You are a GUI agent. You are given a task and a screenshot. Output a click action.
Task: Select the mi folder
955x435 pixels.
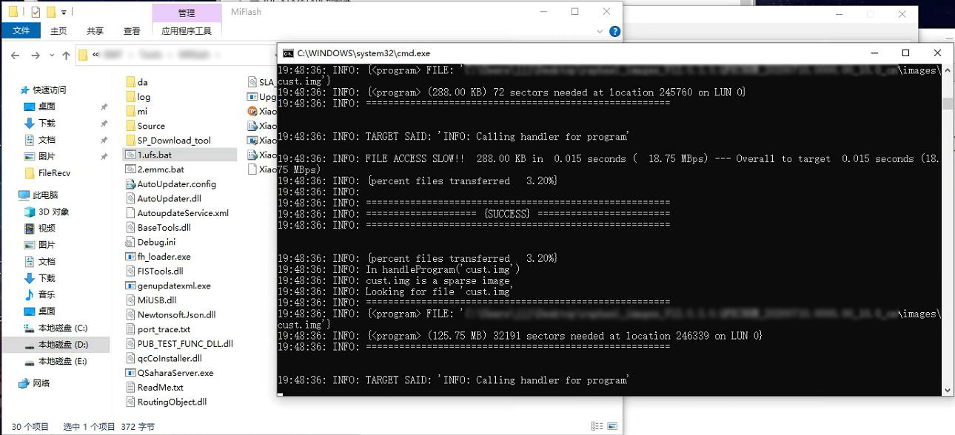click(x=142, y=111)
